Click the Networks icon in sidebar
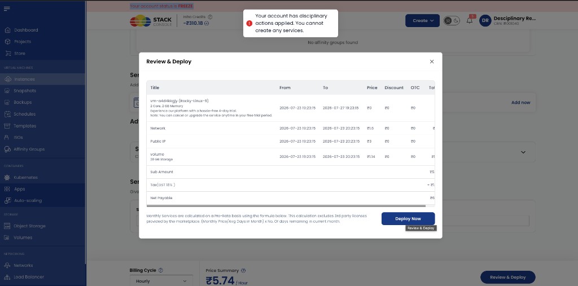The height and width of the screenshot is (286, 578). pyautogui.click(x=7, y=265)
